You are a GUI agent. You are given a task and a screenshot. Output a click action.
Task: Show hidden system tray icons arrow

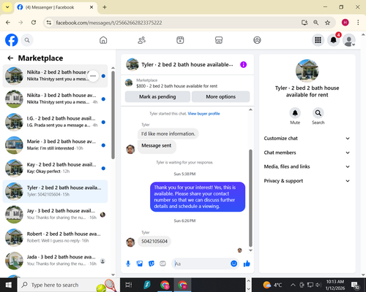[293, 285]
